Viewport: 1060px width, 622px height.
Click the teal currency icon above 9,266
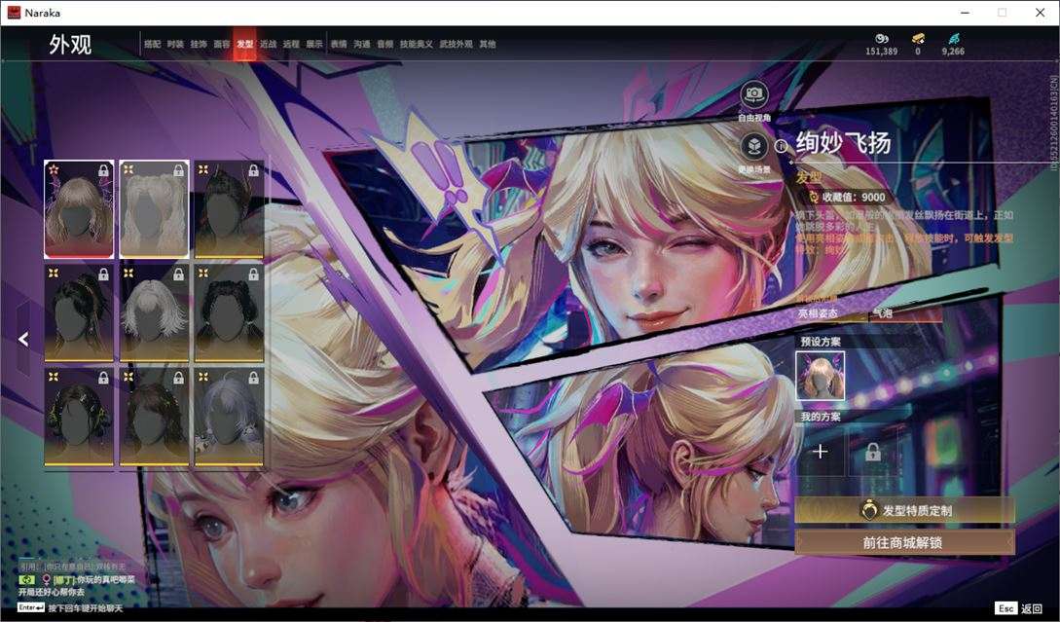[953, 39]
